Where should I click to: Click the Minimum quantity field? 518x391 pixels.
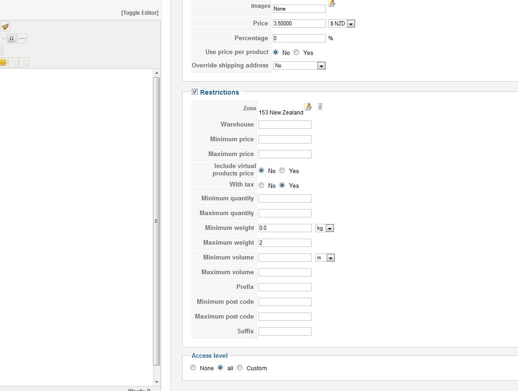click(285, 199)
